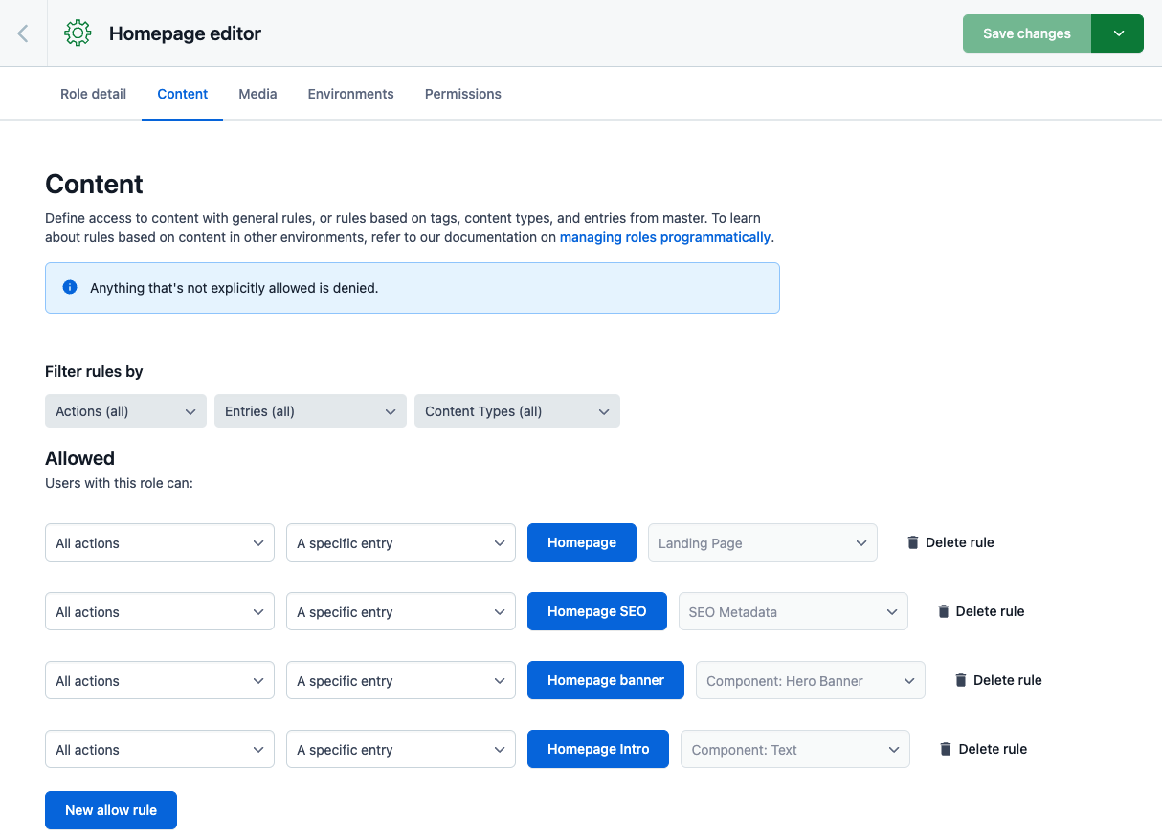The height and width of the screenshot is (837, 1162).
Task: Open the Environments tab
Action: (350, 93)
